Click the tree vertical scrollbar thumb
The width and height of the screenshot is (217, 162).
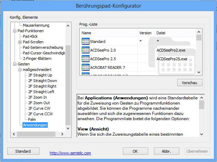click(x=68, y=85)
